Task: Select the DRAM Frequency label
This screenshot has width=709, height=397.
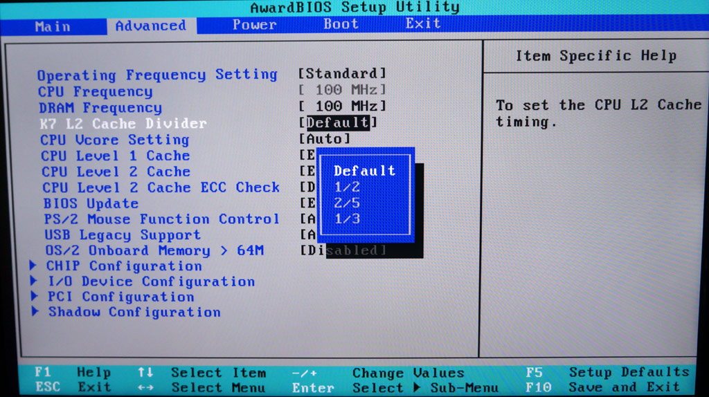Action: coord(100,107)
